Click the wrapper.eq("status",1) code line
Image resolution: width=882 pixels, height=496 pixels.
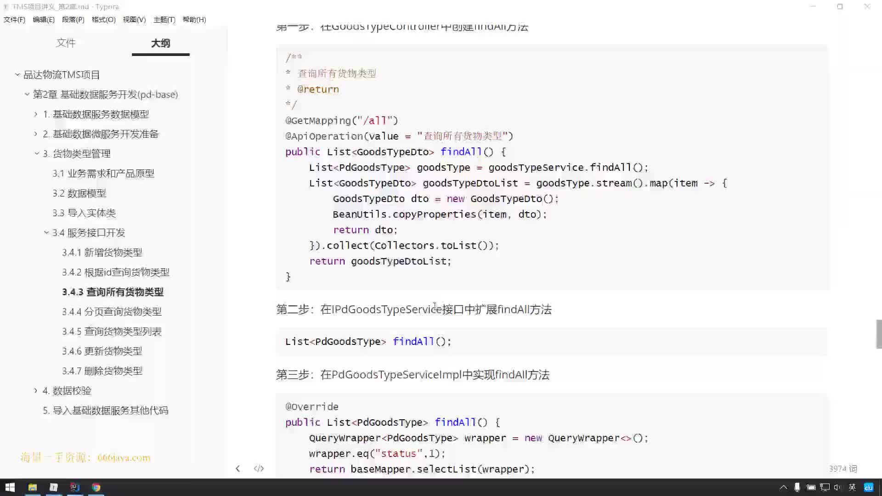377,453
